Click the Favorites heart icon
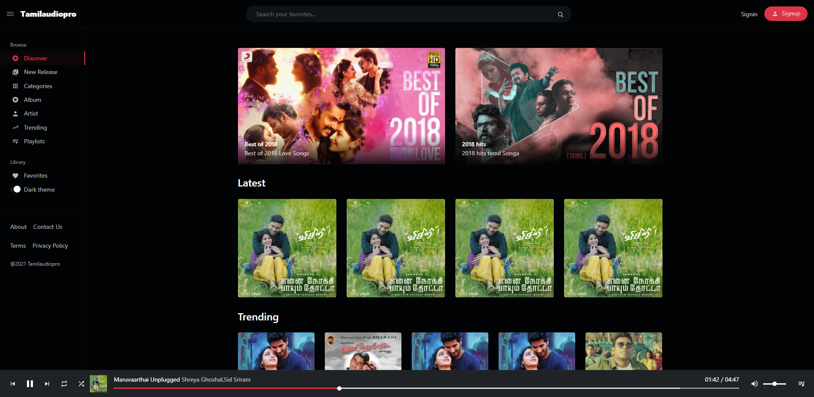The image size is (814, 397). click(16, 175)
